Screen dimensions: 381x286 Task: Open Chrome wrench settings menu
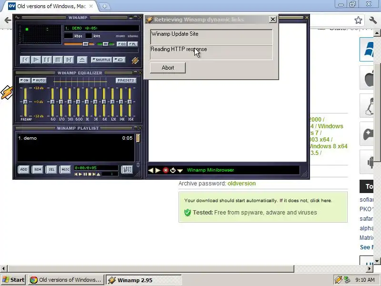tap(373, 20)
